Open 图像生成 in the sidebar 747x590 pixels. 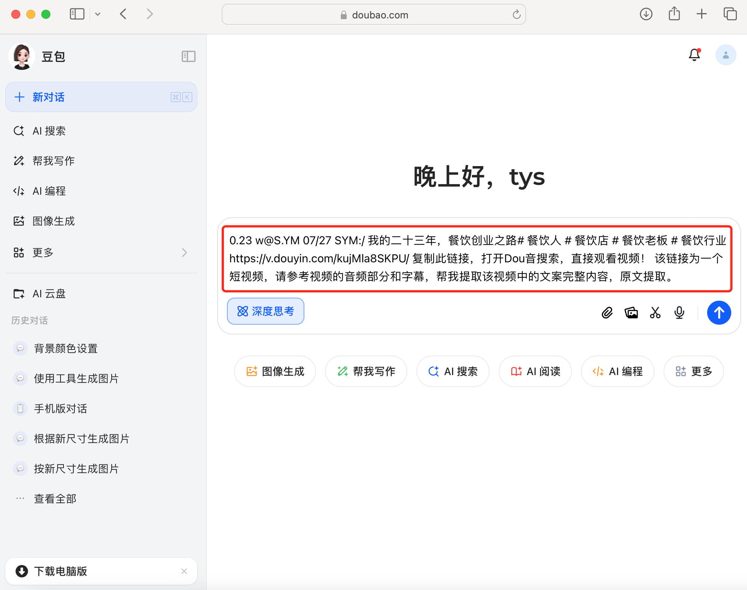pos(101,221)
